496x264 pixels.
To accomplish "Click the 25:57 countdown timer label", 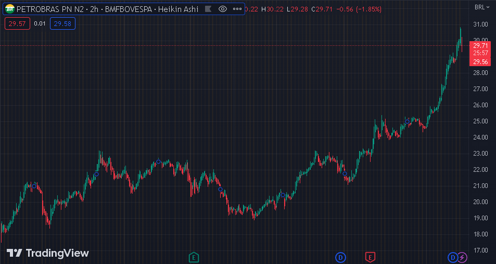I will tap(480, 53).
